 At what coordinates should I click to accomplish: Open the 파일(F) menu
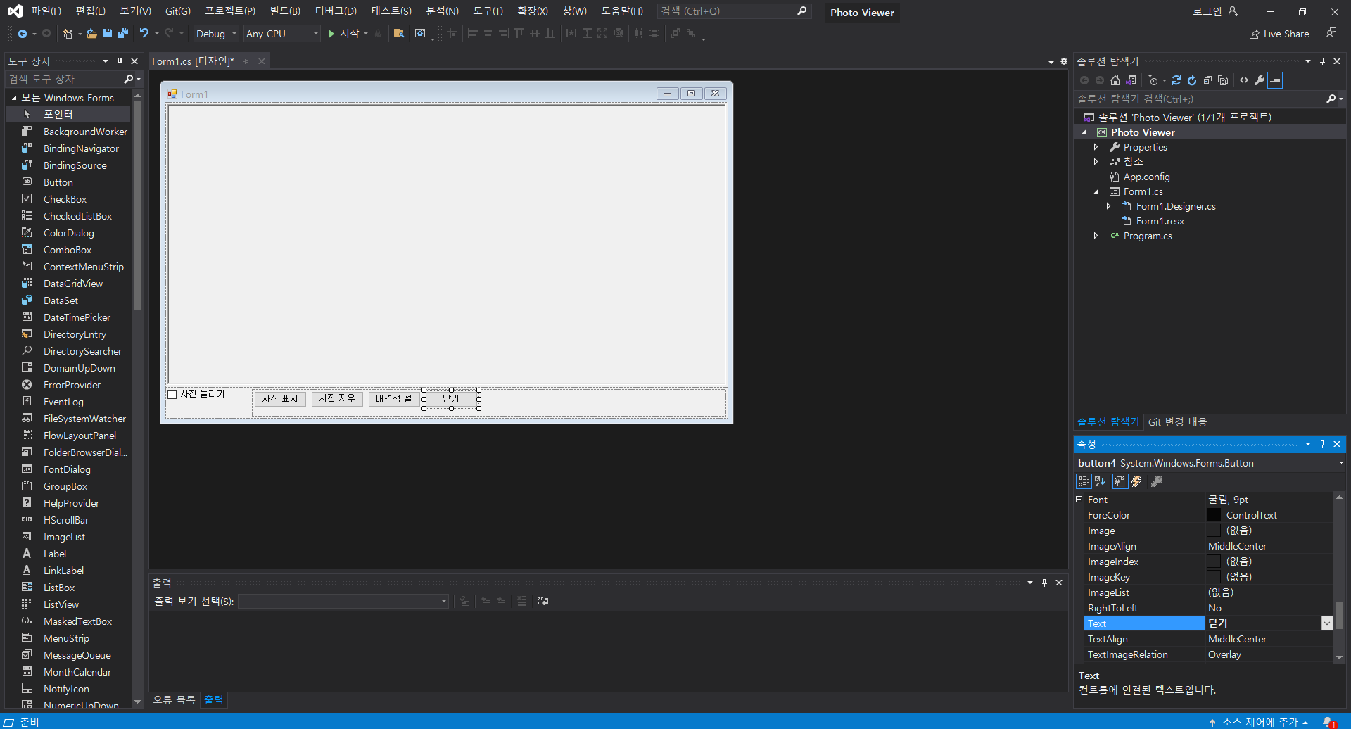46,11
